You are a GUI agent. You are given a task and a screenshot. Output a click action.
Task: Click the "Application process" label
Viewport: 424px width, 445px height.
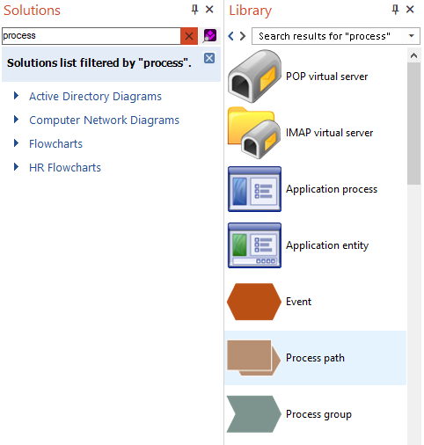(332, 189)
